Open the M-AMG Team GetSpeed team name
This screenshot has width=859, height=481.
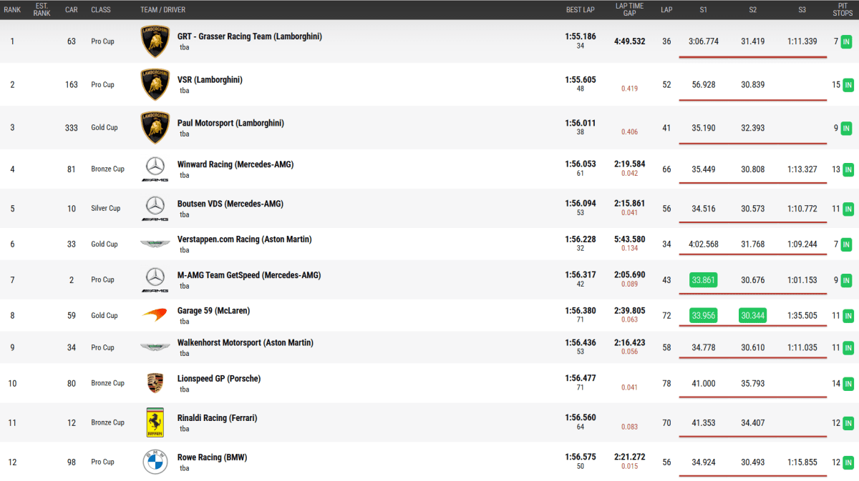(248, 275)
